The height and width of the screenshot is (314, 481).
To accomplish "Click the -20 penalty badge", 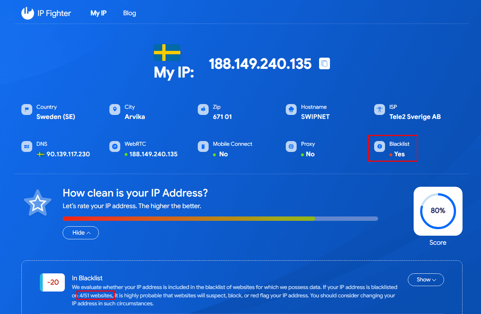I will [53, 282].
